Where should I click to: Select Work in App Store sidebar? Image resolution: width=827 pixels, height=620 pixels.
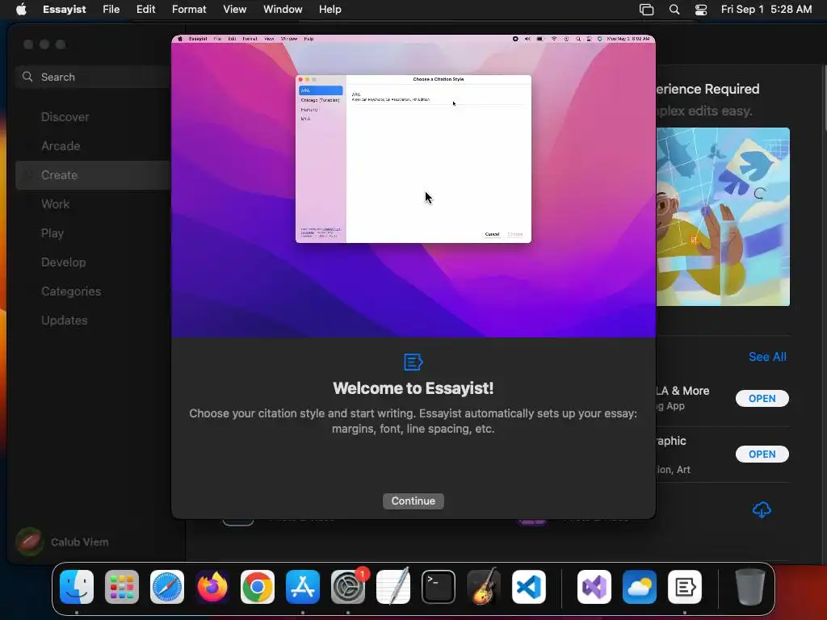[x=56, y=204]
